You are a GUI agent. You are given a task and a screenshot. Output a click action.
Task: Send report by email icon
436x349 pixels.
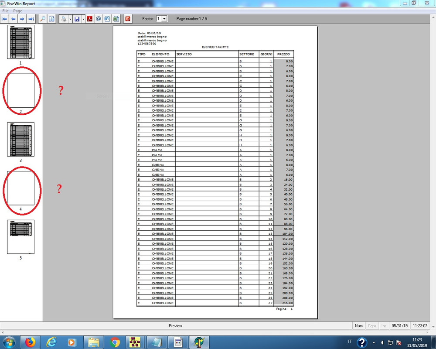(99, 19)
